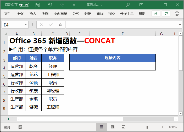Switch to Page Layout view icon

point(113,127)
